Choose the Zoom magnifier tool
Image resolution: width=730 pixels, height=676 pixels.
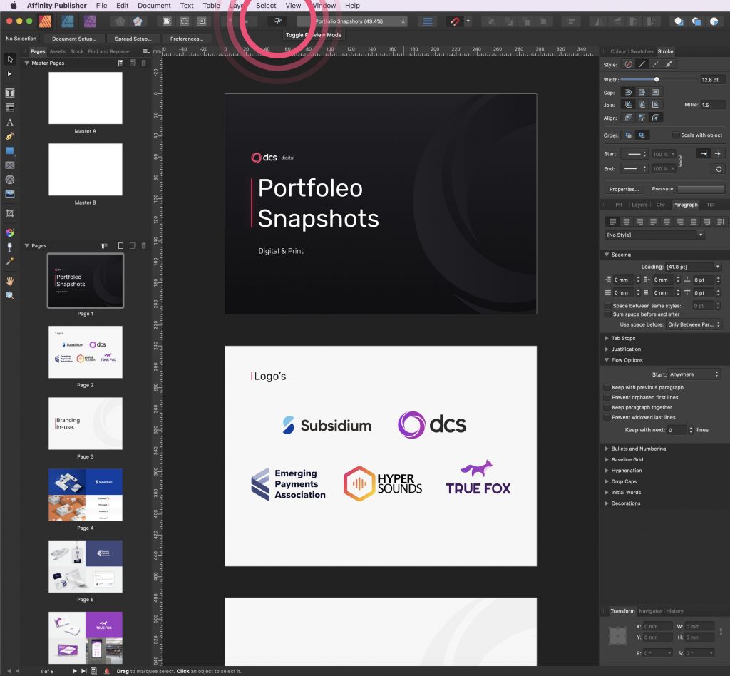click(x=10, y=295)
